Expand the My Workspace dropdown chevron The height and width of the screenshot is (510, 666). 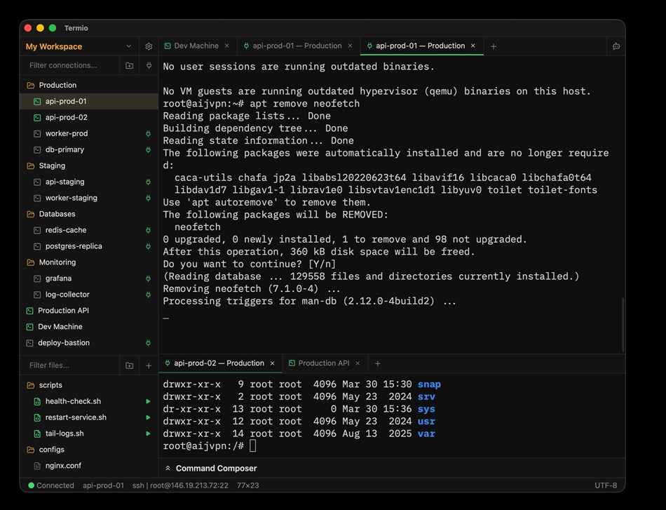point(129,46)
